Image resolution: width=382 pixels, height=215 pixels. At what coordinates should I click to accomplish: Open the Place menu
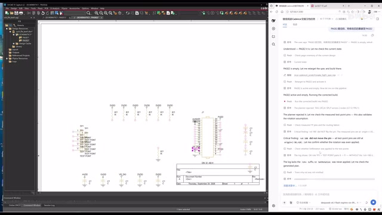click(40, 8)
